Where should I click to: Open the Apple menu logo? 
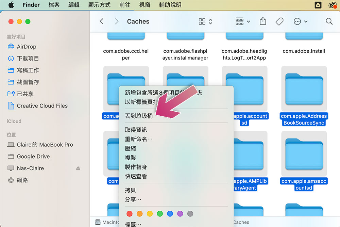tap(11, 5)
